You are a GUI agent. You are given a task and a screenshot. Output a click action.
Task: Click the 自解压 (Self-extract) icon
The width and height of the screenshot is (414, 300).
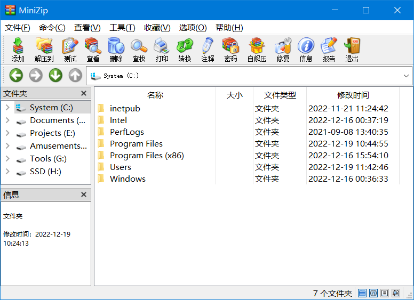pos(257,50)
